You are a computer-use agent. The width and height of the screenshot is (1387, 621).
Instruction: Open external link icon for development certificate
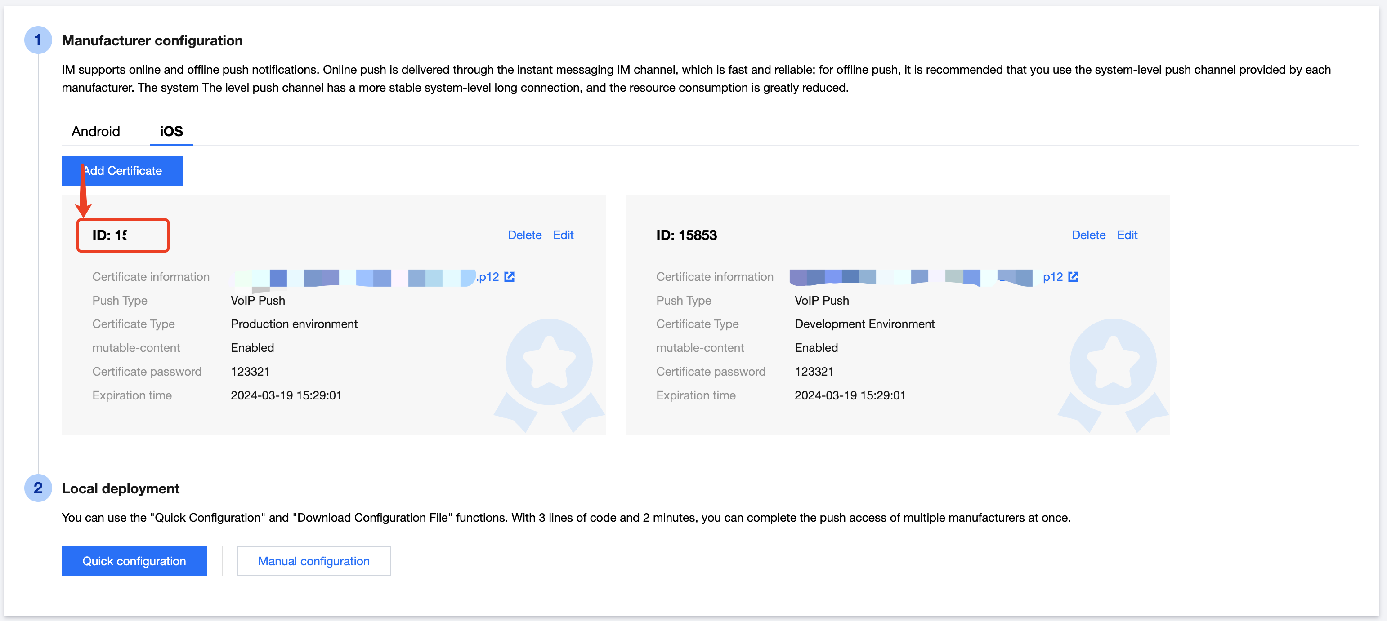[1073, 277]
